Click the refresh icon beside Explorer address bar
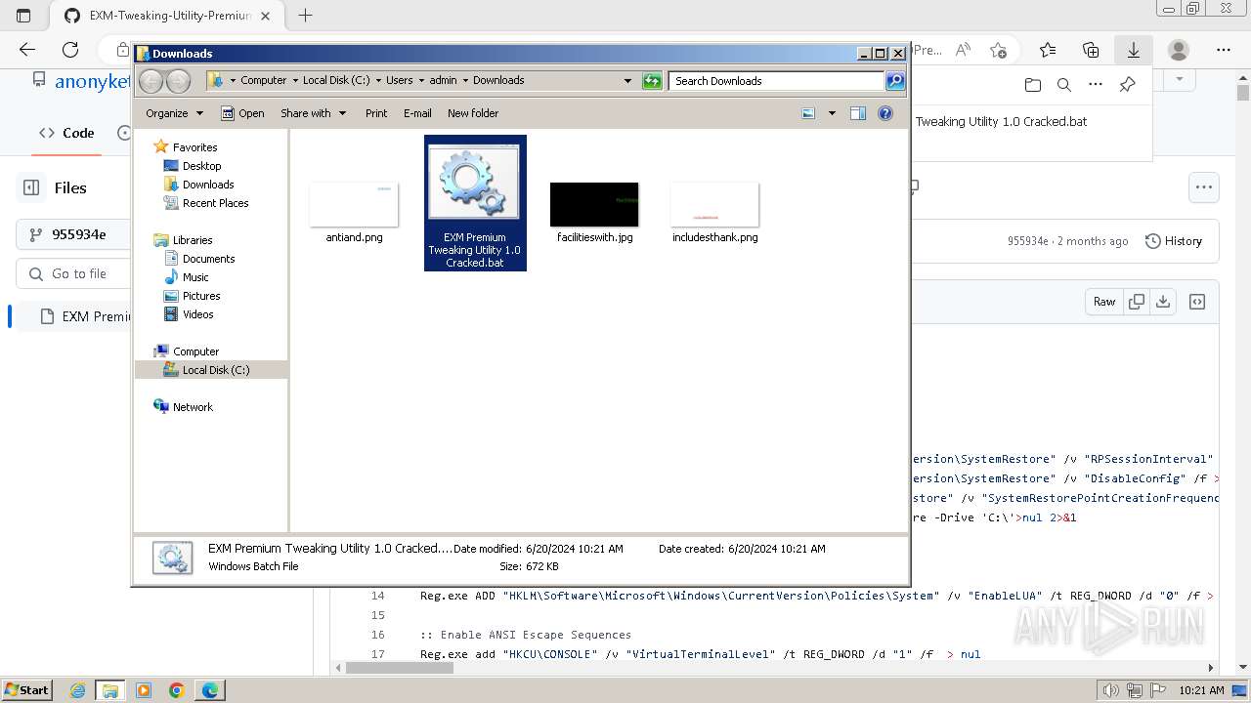The height and width of the screenshot is (703, 1251). click(x=652, y=81)
